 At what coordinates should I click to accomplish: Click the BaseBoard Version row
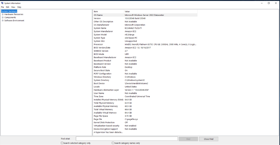[145, 64]
